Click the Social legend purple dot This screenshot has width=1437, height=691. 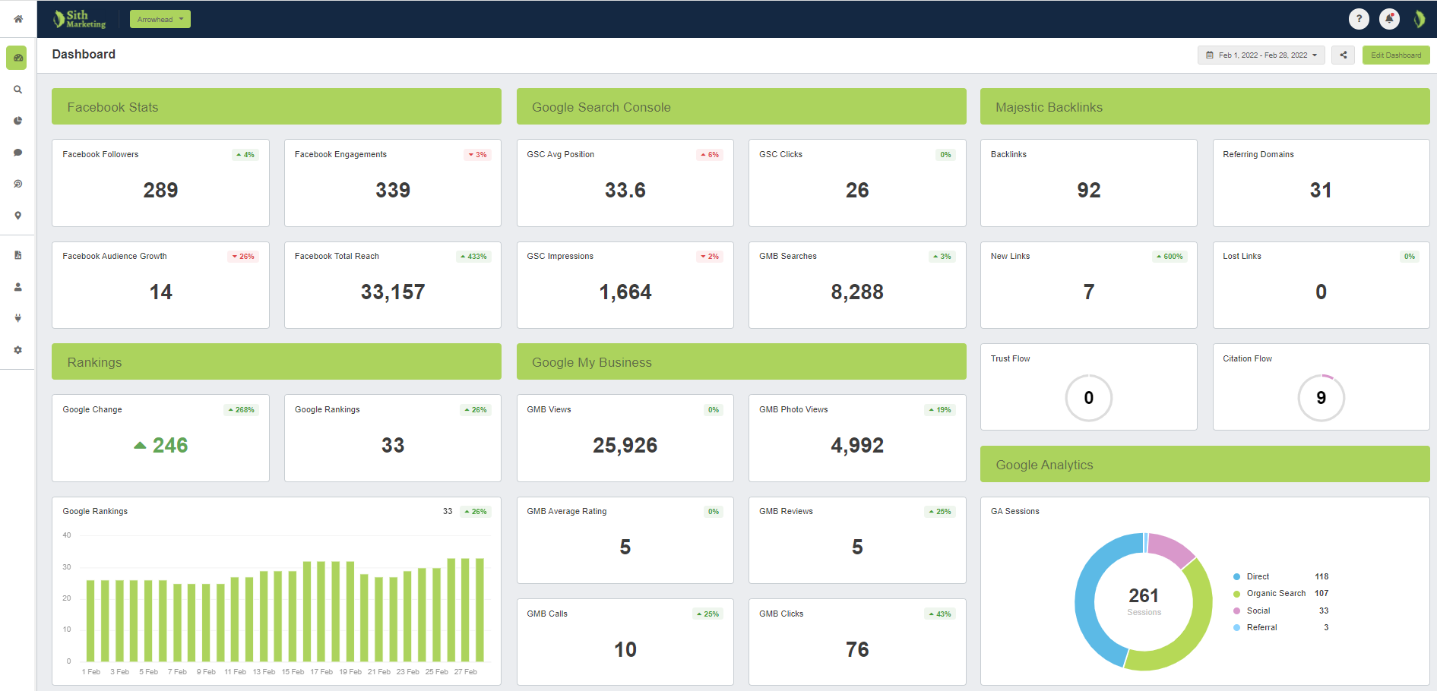(x=1236, y=611)
